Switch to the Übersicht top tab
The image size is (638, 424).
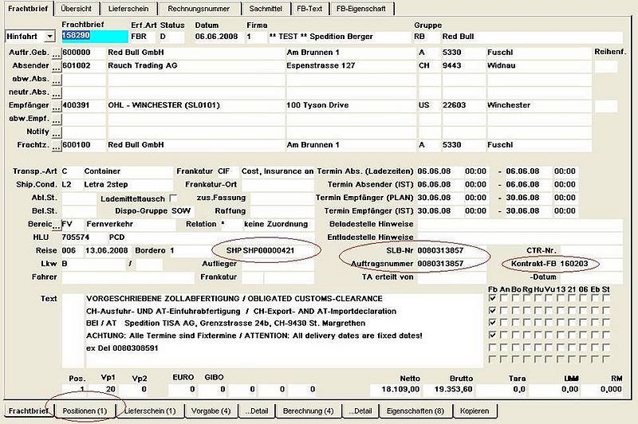(x=76, y=9)
